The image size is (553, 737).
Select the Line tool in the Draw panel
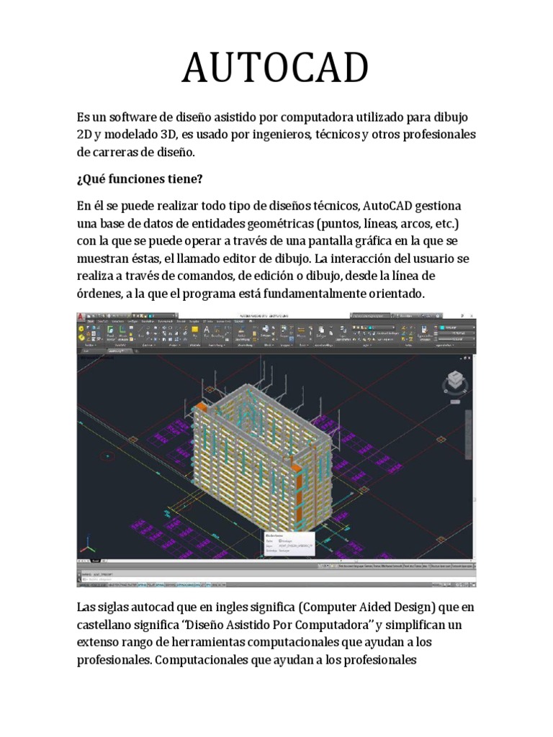pos(141,331)
